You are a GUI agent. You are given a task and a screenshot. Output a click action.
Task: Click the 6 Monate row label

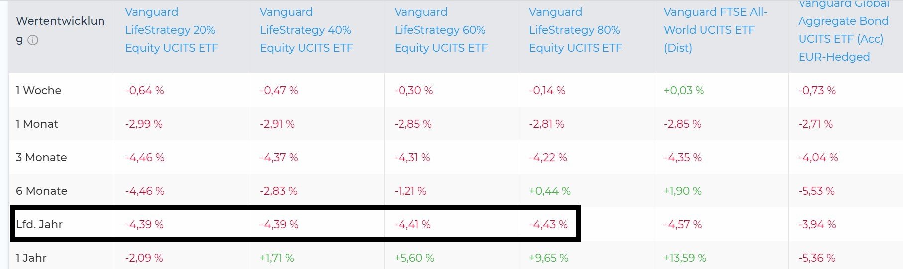(x=41, y=191)
